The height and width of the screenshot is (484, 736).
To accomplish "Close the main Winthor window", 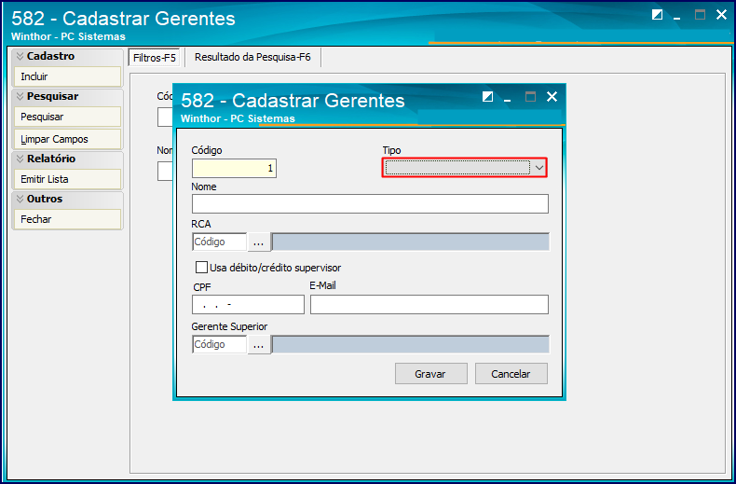I will pyautogui.click(x=721, y=15).
